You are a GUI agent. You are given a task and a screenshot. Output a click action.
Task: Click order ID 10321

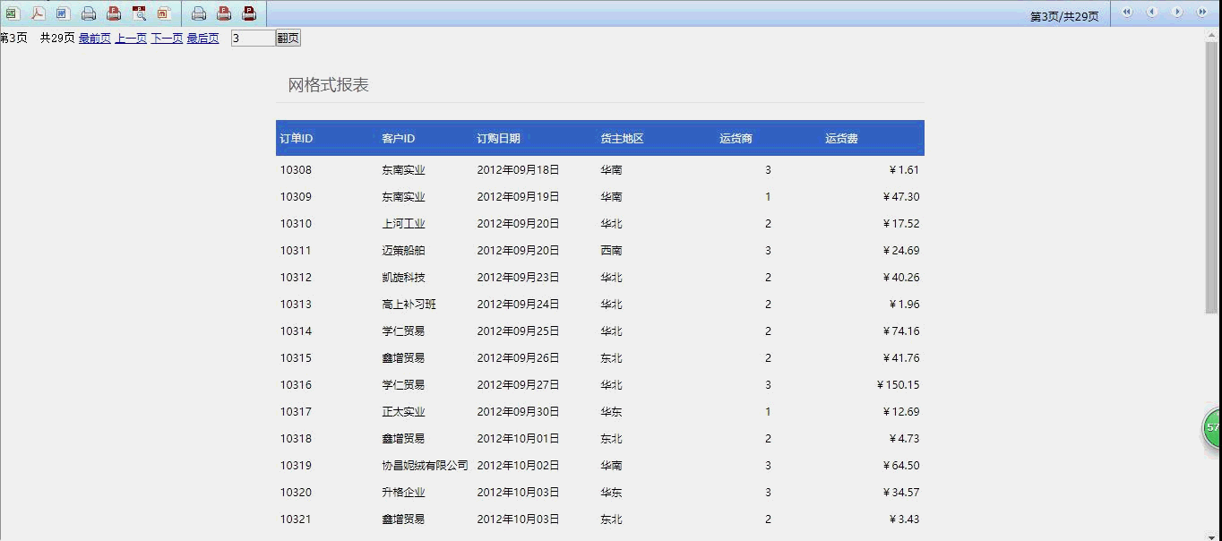click(x=296, y=519)
